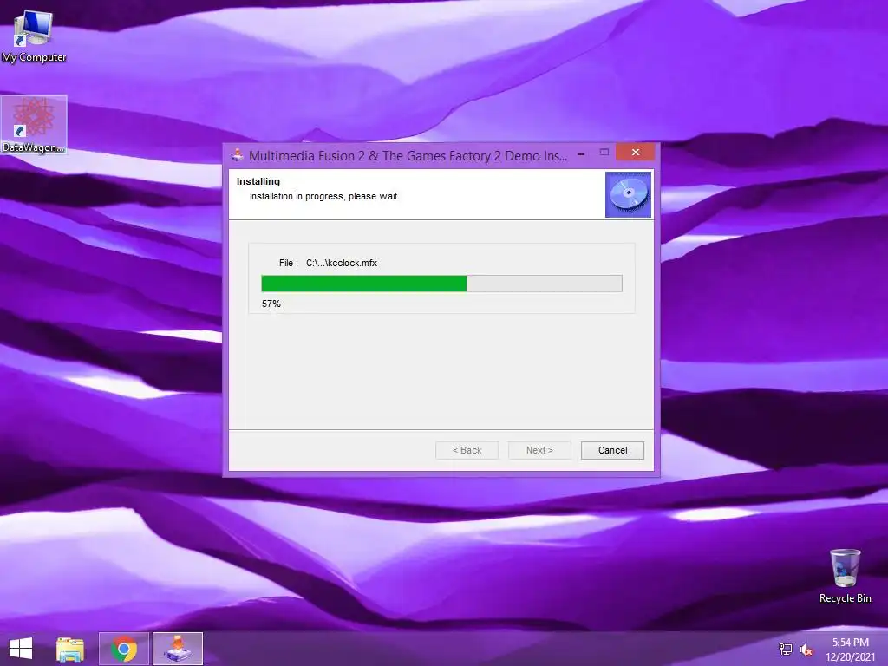Click the green installation progress bar

(441, 284)
